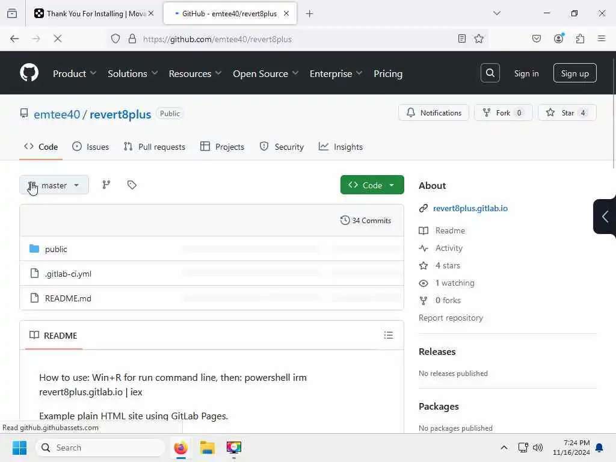Screen dimensions: 616x462
Task: Open the revert8plus repository name link
Action: (x=120, y=114)
